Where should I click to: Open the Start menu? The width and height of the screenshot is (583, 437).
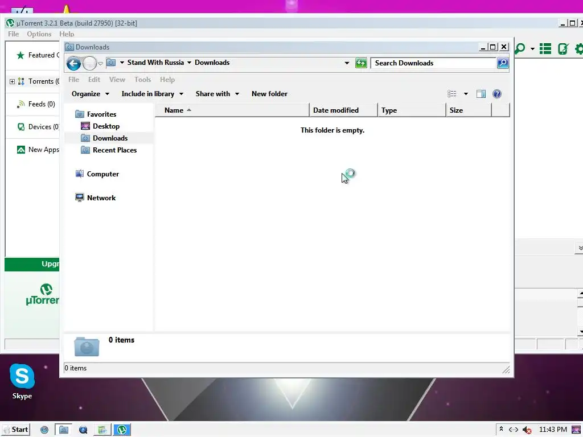[16, 430]
